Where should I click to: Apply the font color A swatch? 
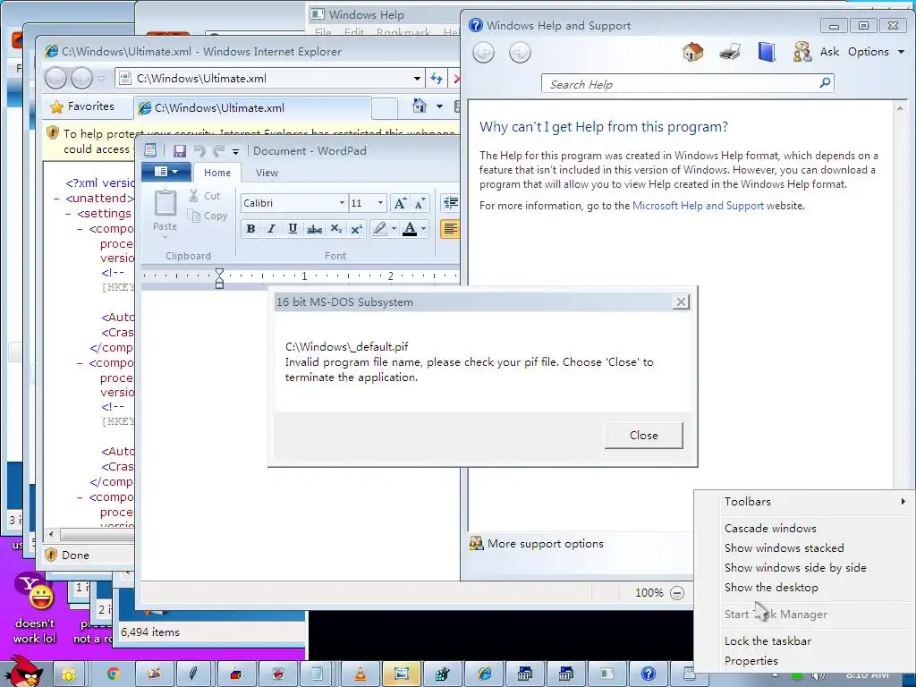click(410, 229)
